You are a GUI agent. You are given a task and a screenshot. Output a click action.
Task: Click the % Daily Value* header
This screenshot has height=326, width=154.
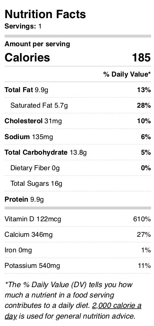pos(127,74)
